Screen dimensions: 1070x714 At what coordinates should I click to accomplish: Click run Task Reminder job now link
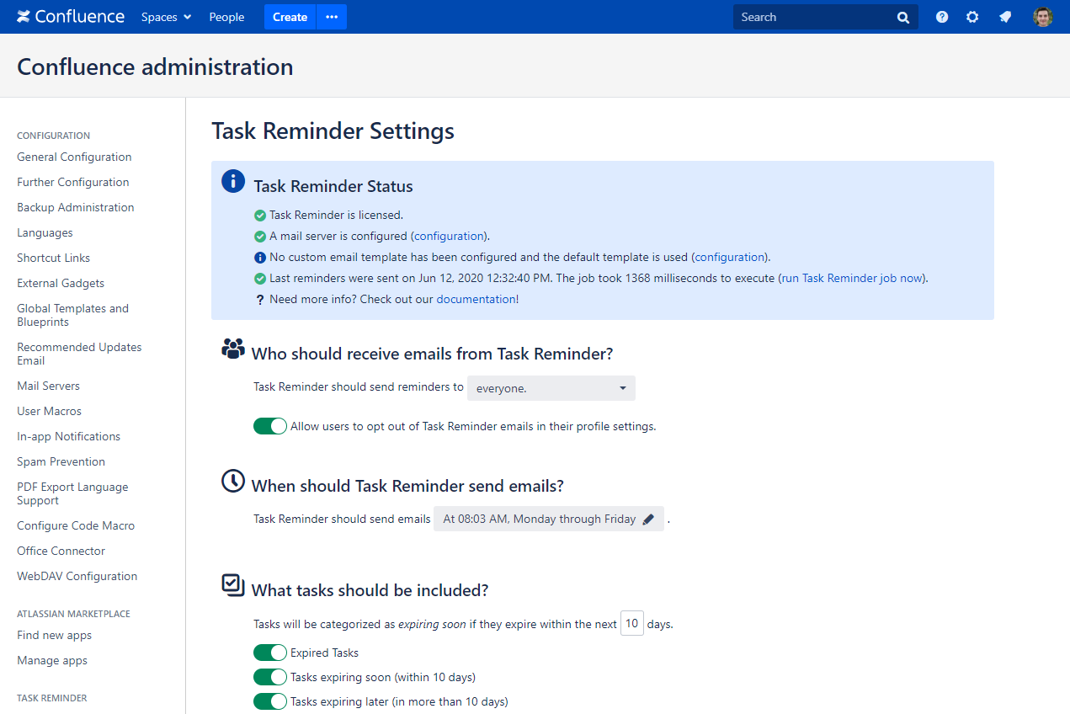(852, 278)
